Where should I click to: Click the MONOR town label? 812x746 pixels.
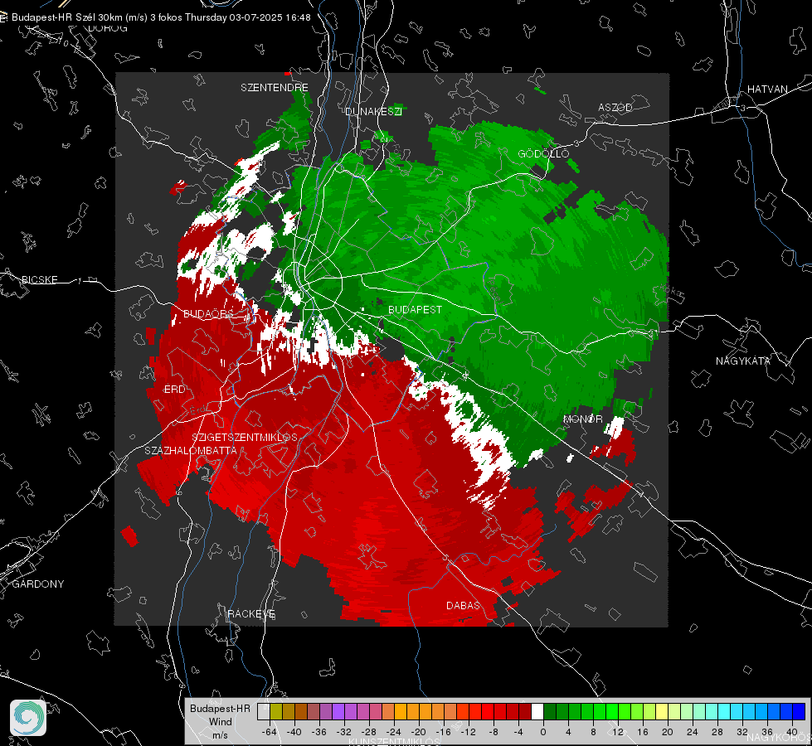click(x=582, y=419)
